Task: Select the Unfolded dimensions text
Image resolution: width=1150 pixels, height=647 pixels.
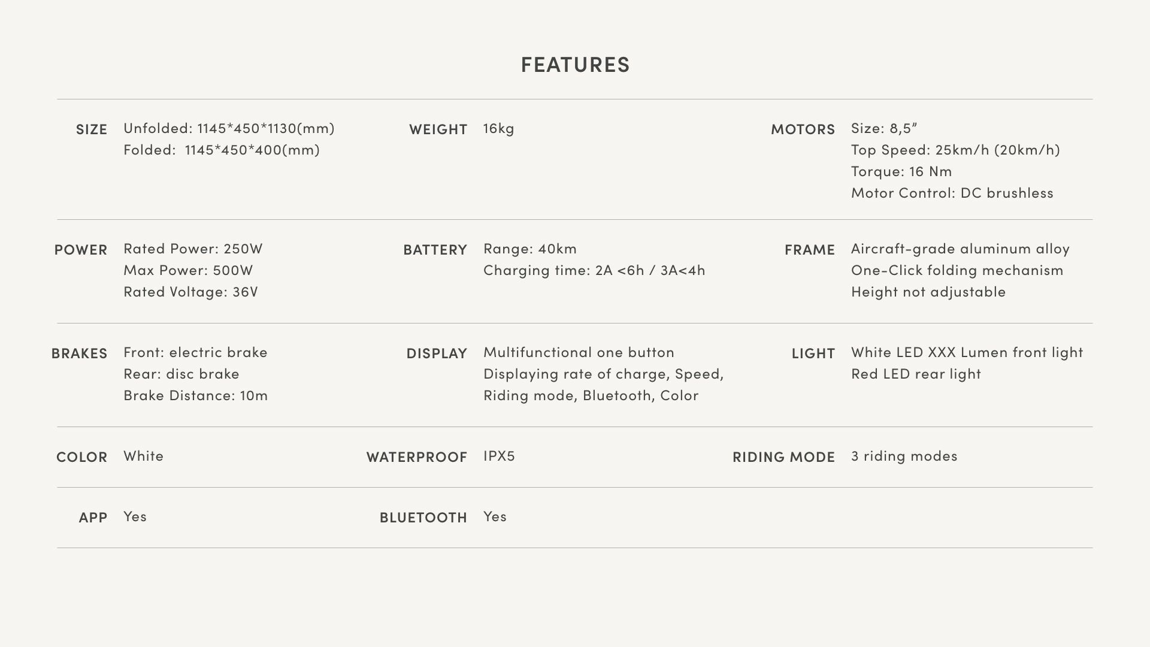Action: tap(229, 128)
